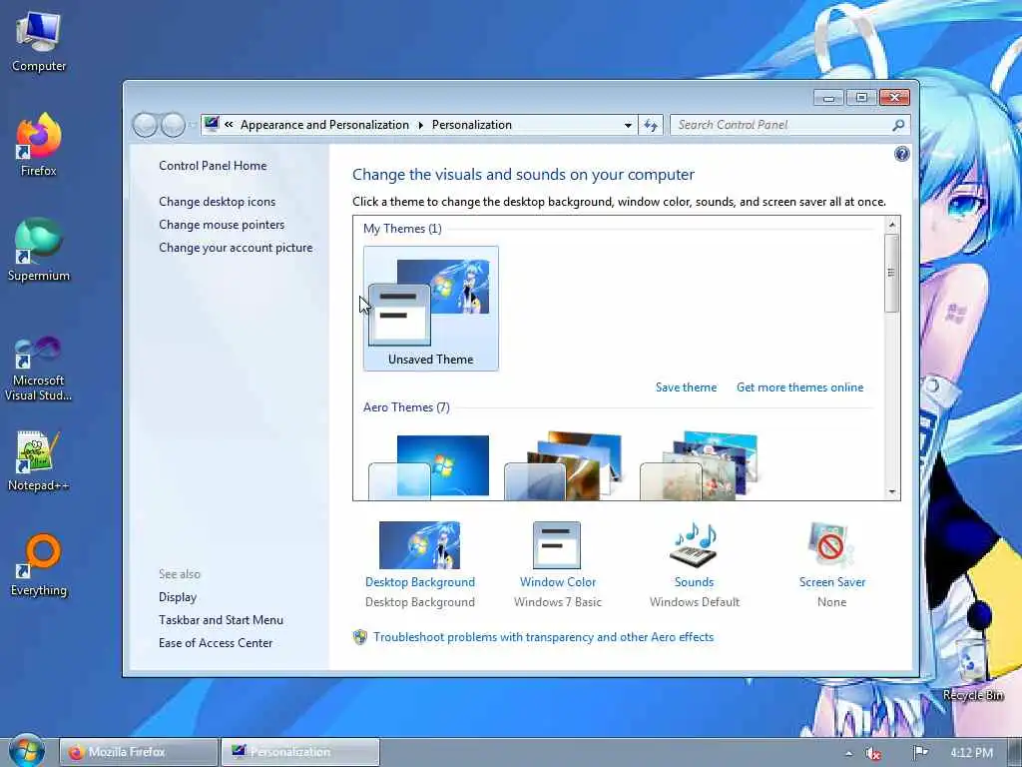Viewport: 1022px width, 767px height.
Task: Click the Sounds keyboard-and-notes icon
Action: [x=695, y=545]
